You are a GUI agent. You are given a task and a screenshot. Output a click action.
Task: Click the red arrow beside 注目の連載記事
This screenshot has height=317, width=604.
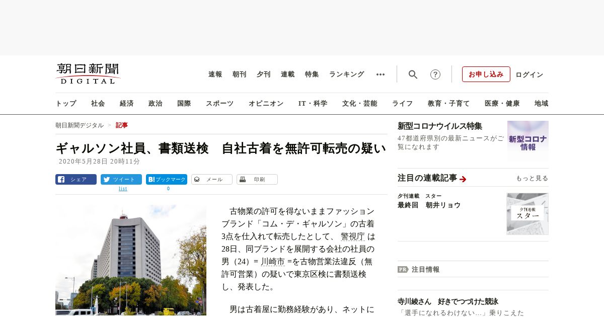[x=463, y=179]
